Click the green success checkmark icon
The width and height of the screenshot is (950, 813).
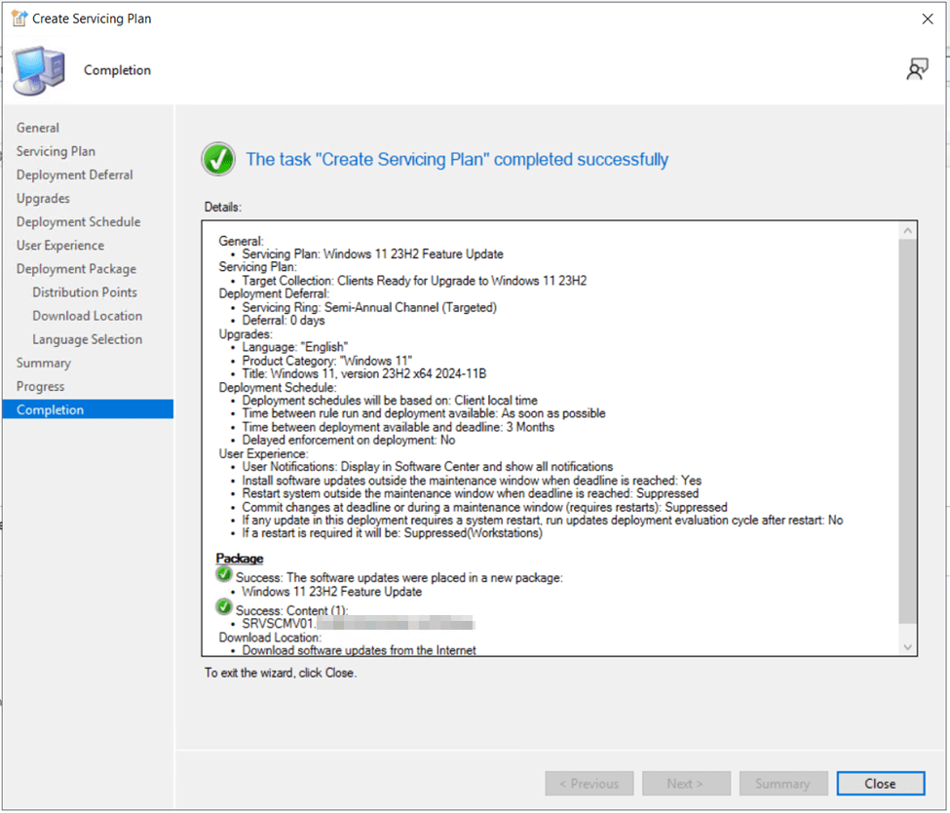tap(218, 160)
